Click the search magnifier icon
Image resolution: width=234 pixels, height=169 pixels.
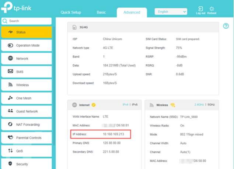point(5,21)
